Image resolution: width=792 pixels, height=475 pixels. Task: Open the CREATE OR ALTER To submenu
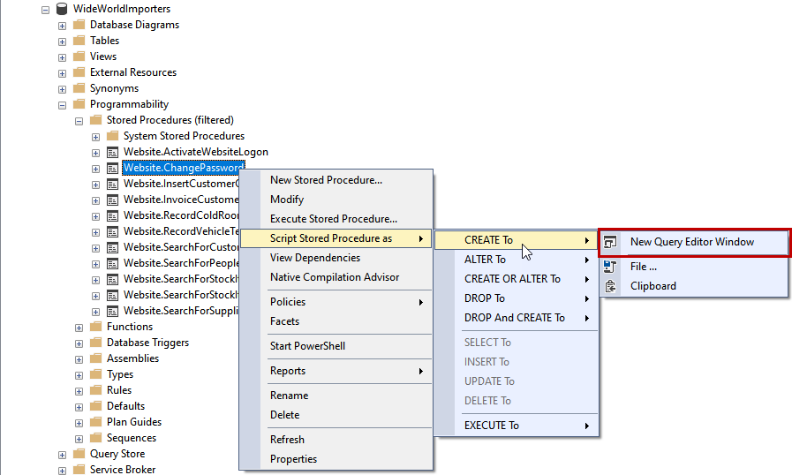pos(517,279)
